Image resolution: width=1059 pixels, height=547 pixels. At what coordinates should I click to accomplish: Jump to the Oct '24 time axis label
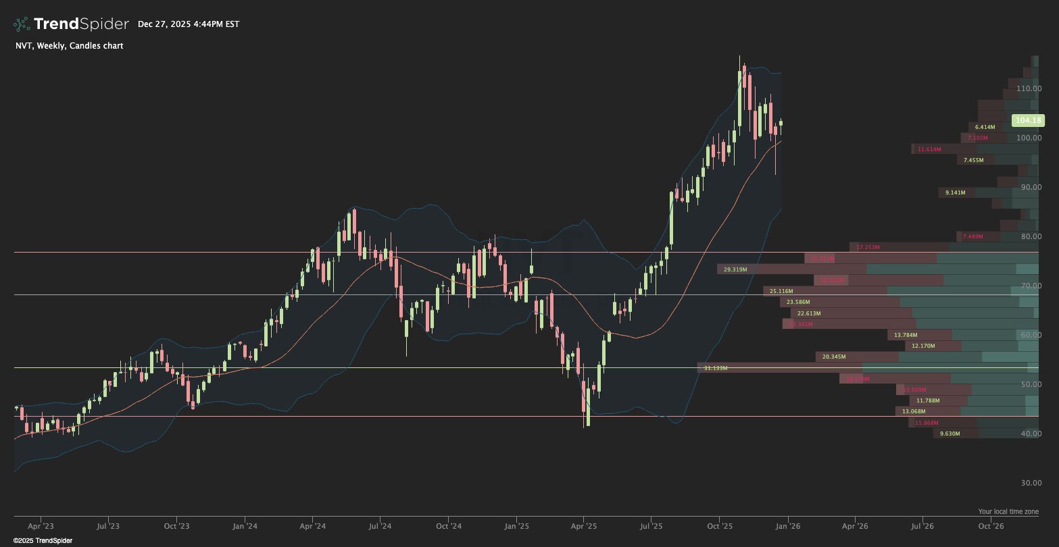click(448, 526)
